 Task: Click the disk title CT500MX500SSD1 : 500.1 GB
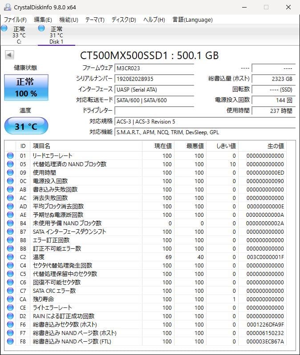150,56
